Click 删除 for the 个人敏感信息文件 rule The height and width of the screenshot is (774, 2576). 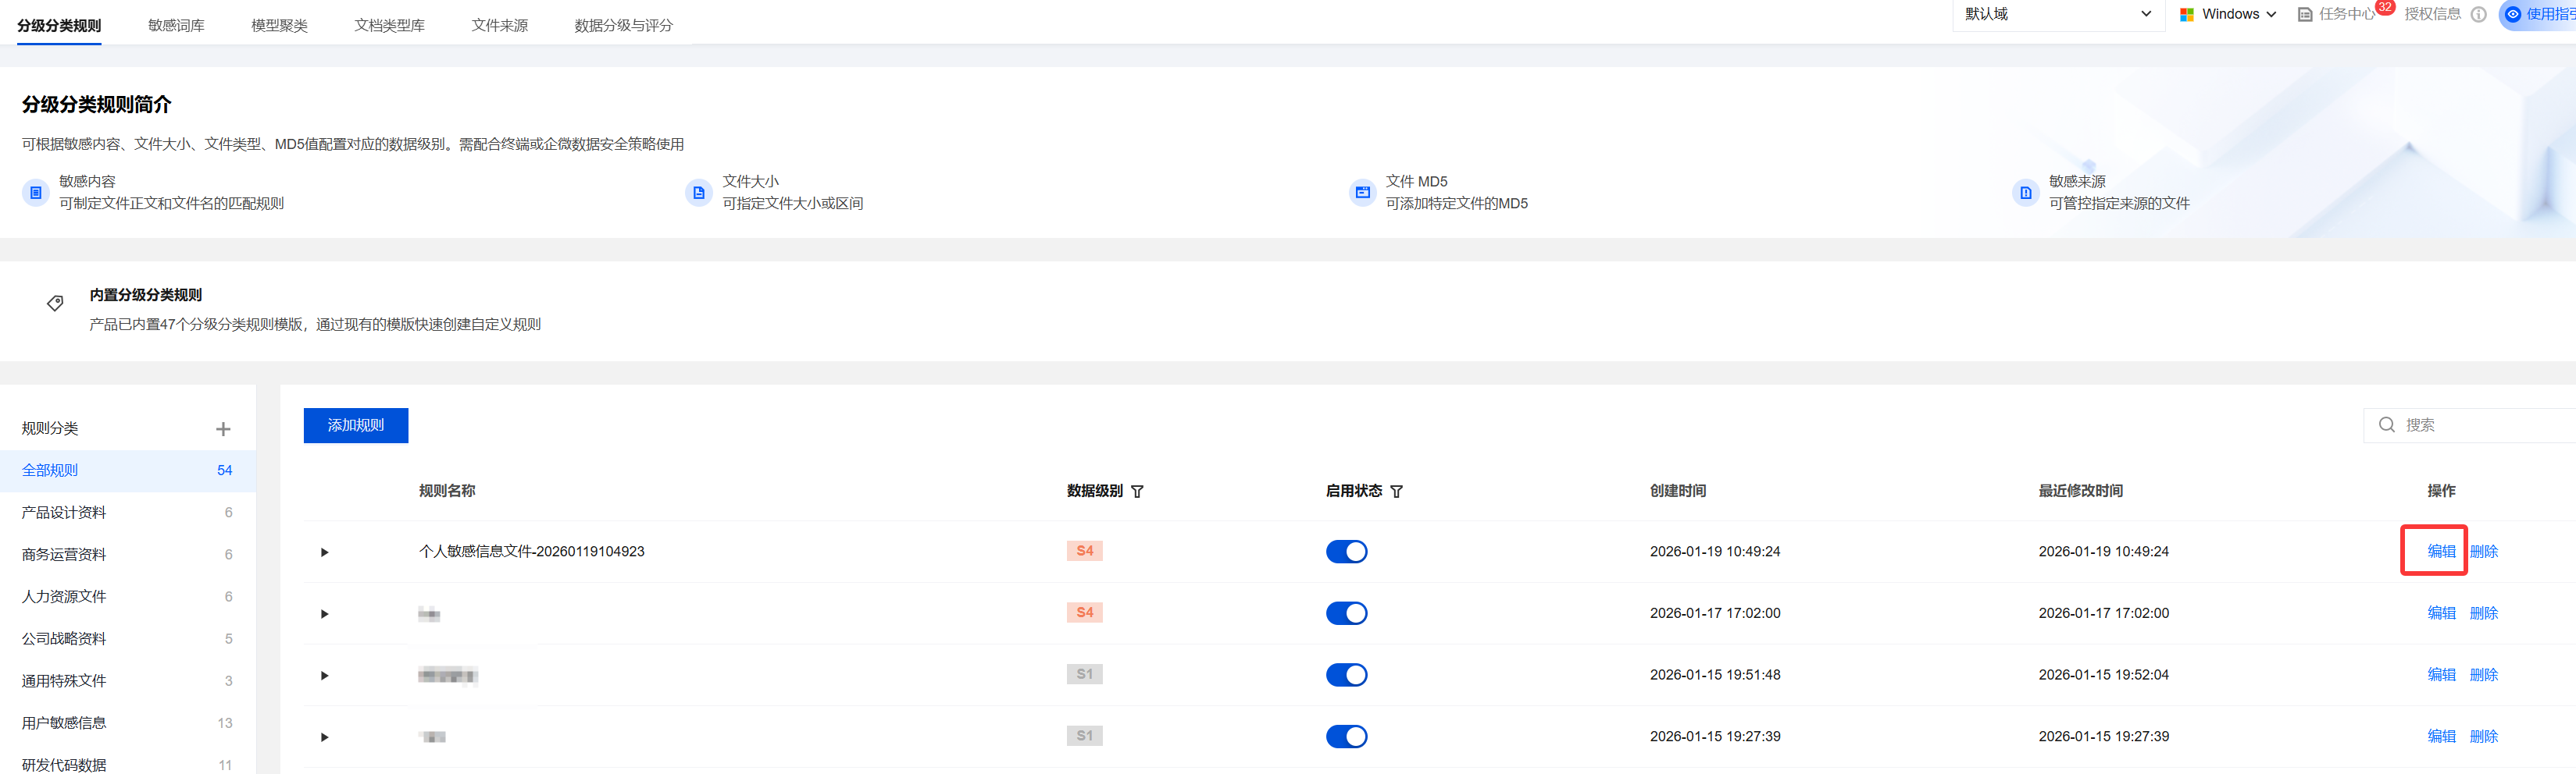click(x=2483, y=552)
